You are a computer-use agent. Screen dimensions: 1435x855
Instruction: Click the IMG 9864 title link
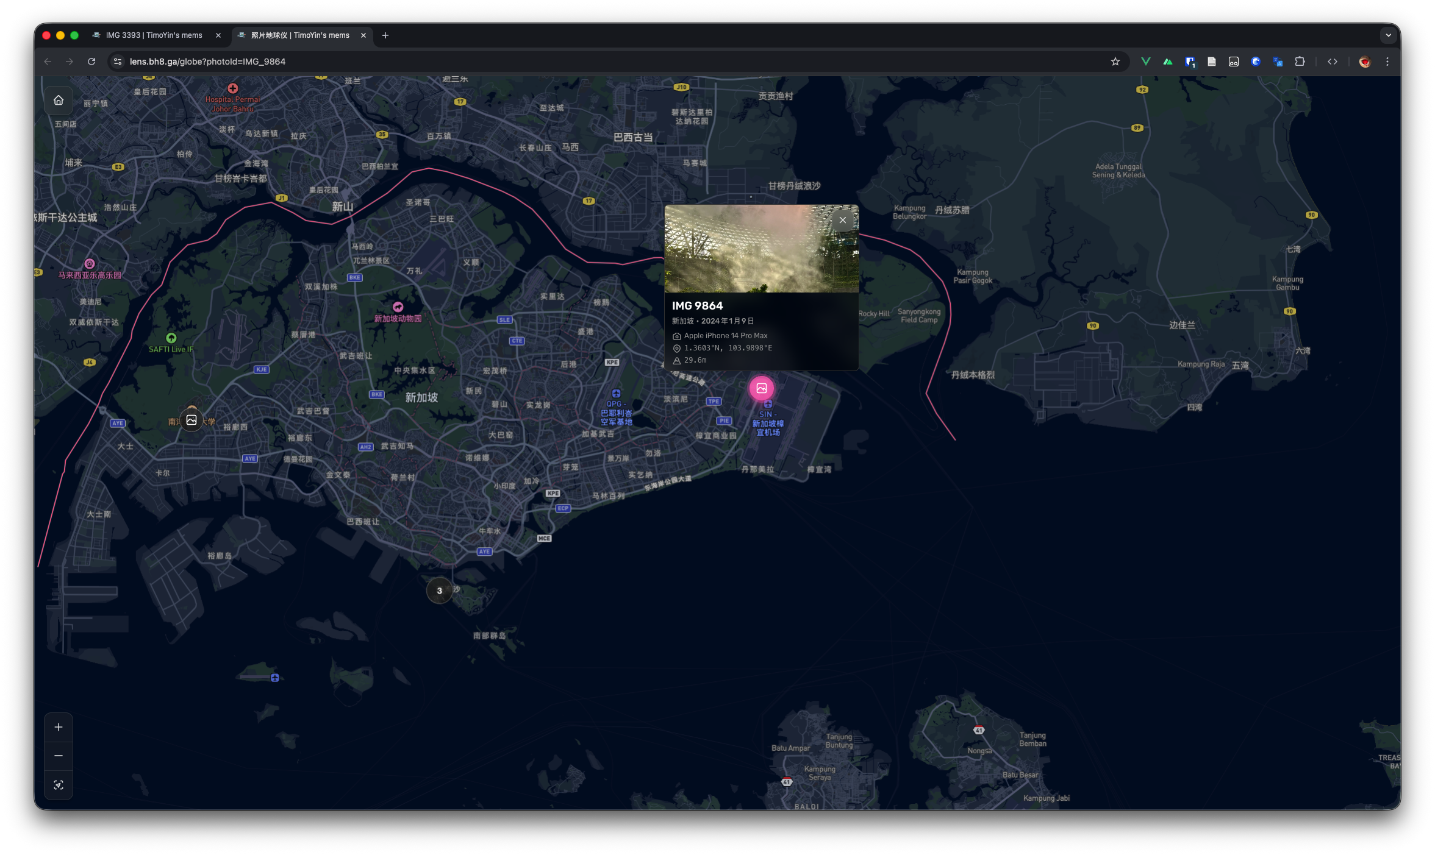tap(697, 306)
